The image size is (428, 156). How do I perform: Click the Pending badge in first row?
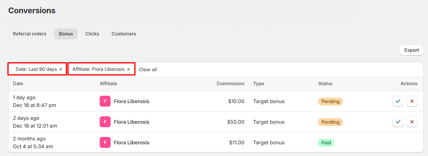[x=330, y=102]
